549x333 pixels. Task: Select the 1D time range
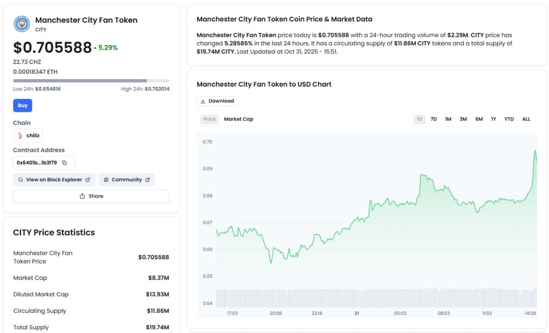pos(419,119)
